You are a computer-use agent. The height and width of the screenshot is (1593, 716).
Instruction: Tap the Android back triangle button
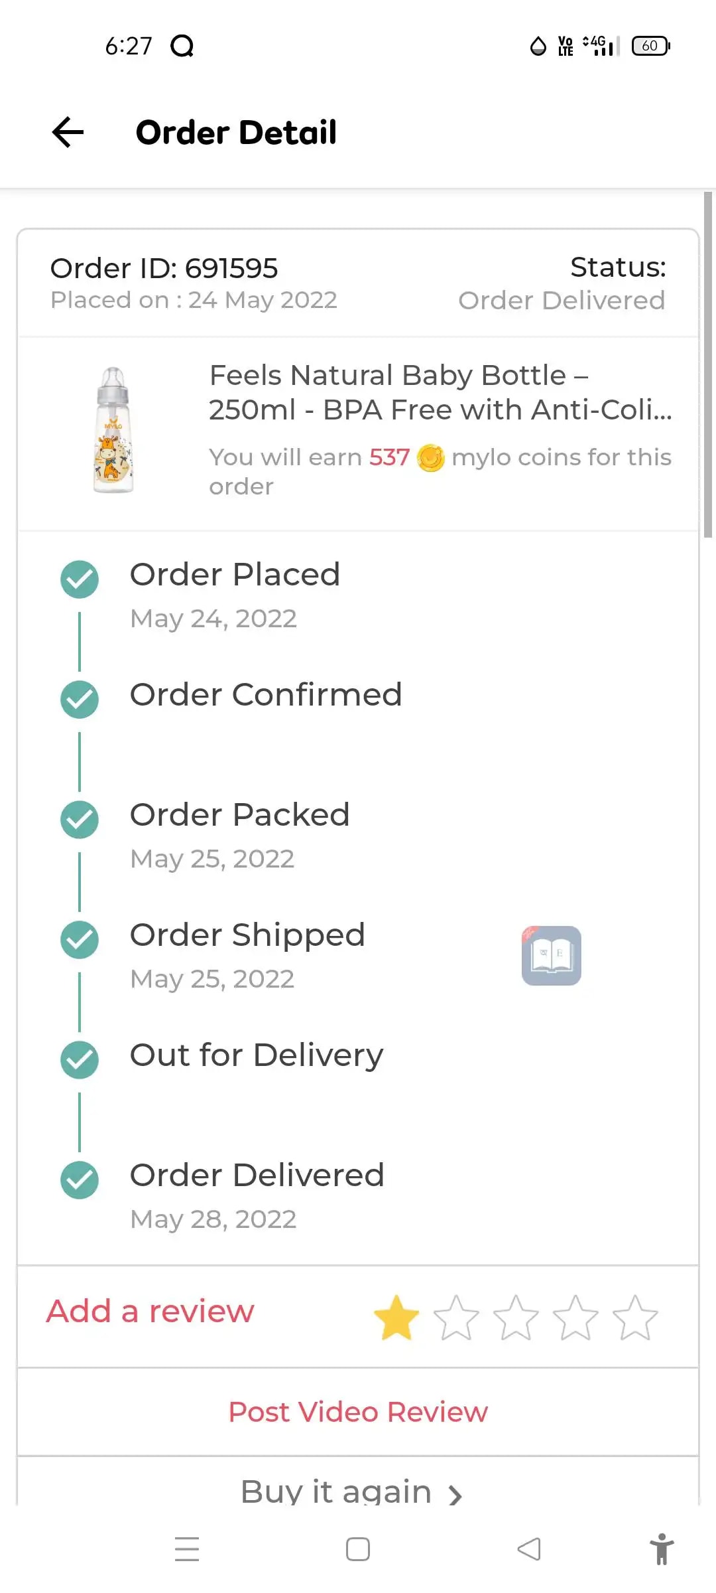529,1549
